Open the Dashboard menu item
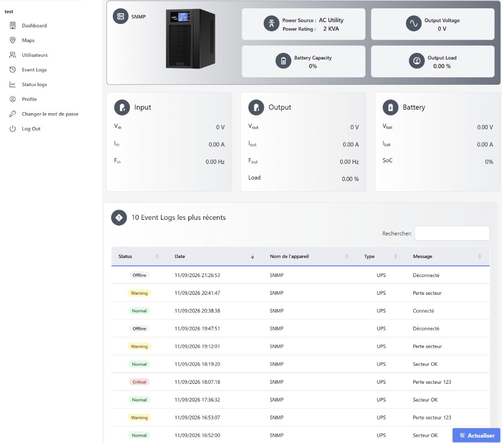Viewport: 502px width, 443px height. tap(34, 25)
